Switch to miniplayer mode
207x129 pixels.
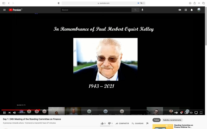(186, 112)
